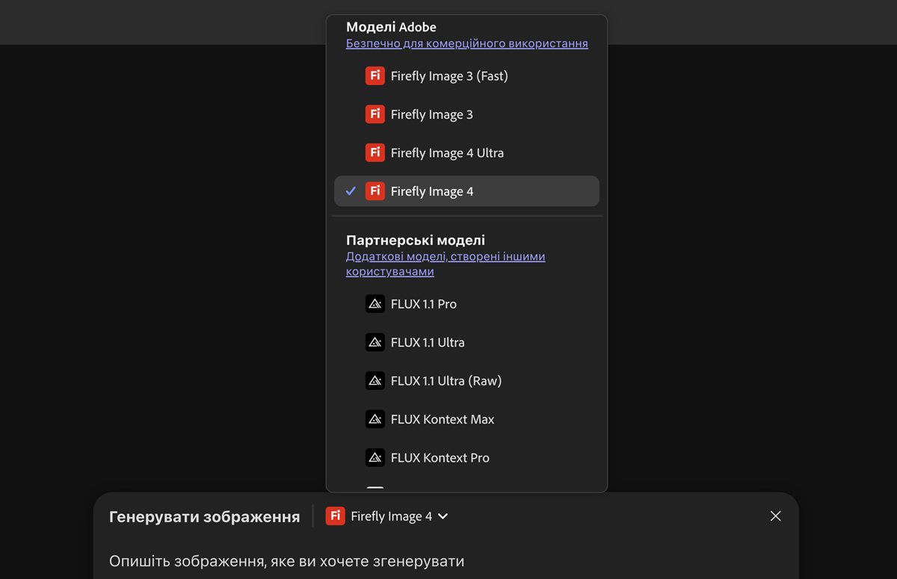This screenshot has width=897, height=579.
Task: Follow the 'Додаткові моделі' partner models link
Action: click(445, 256)
